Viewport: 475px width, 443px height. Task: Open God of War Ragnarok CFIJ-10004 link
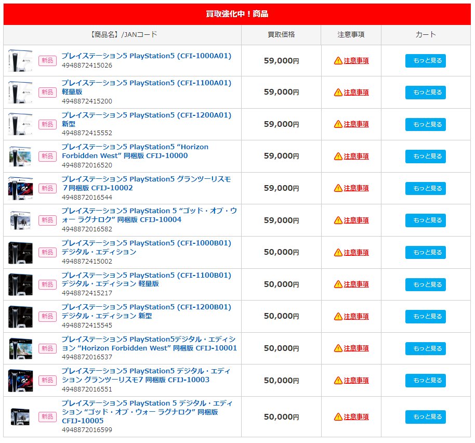tap(149, 215)
